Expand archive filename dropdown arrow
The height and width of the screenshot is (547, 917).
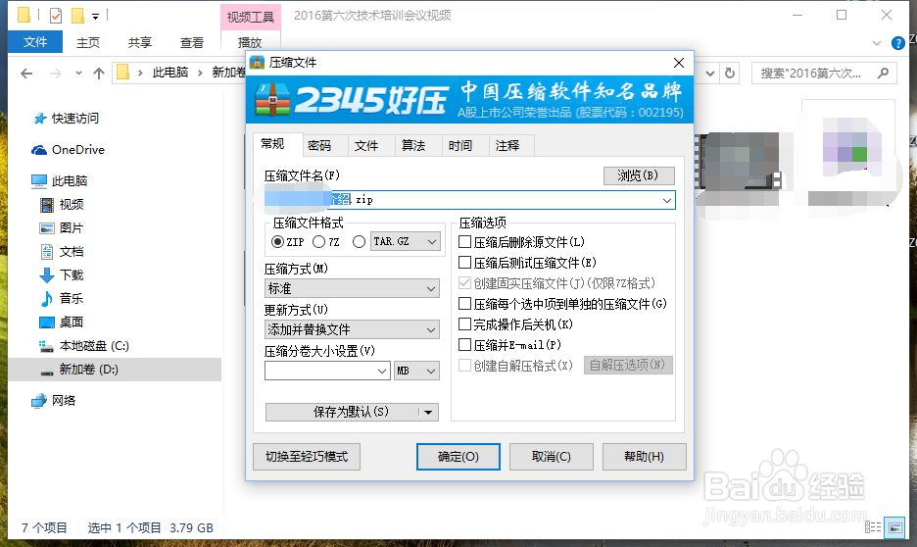[667, 200]
